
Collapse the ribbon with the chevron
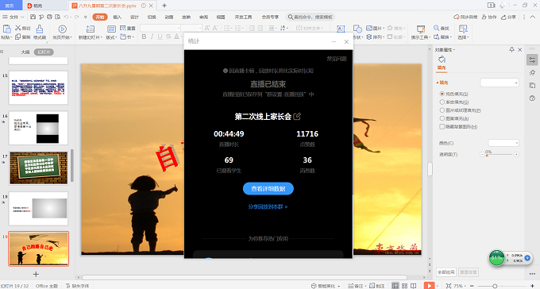(x=532, y=17)
